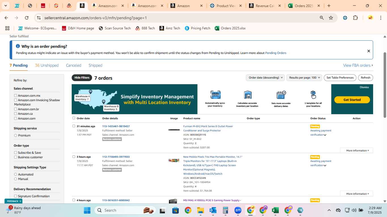Screen dimensions: 387x217
Task: Switch to the Product View browser tab
Action: tap(226, 6)
